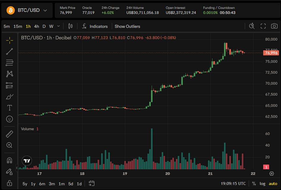Open candlestick chart type selector
The height and width of the screenshot is (190, 281).
click(70, 26)
